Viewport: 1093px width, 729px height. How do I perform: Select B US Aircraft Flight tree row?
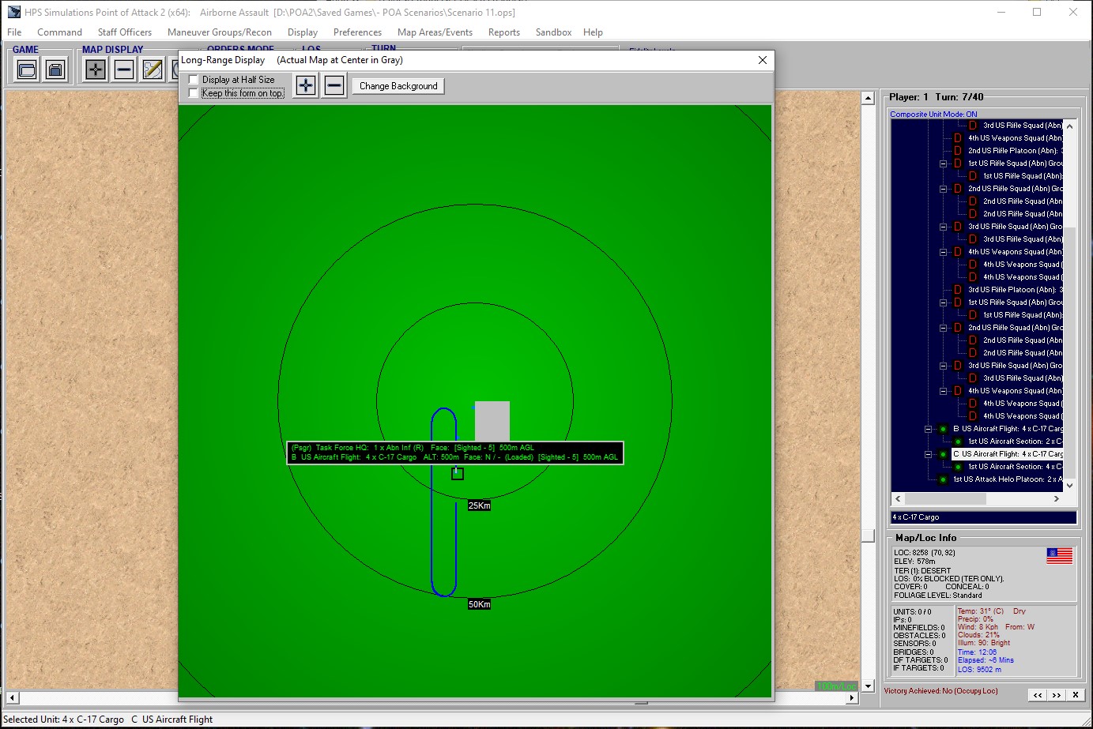[1008, 429]
